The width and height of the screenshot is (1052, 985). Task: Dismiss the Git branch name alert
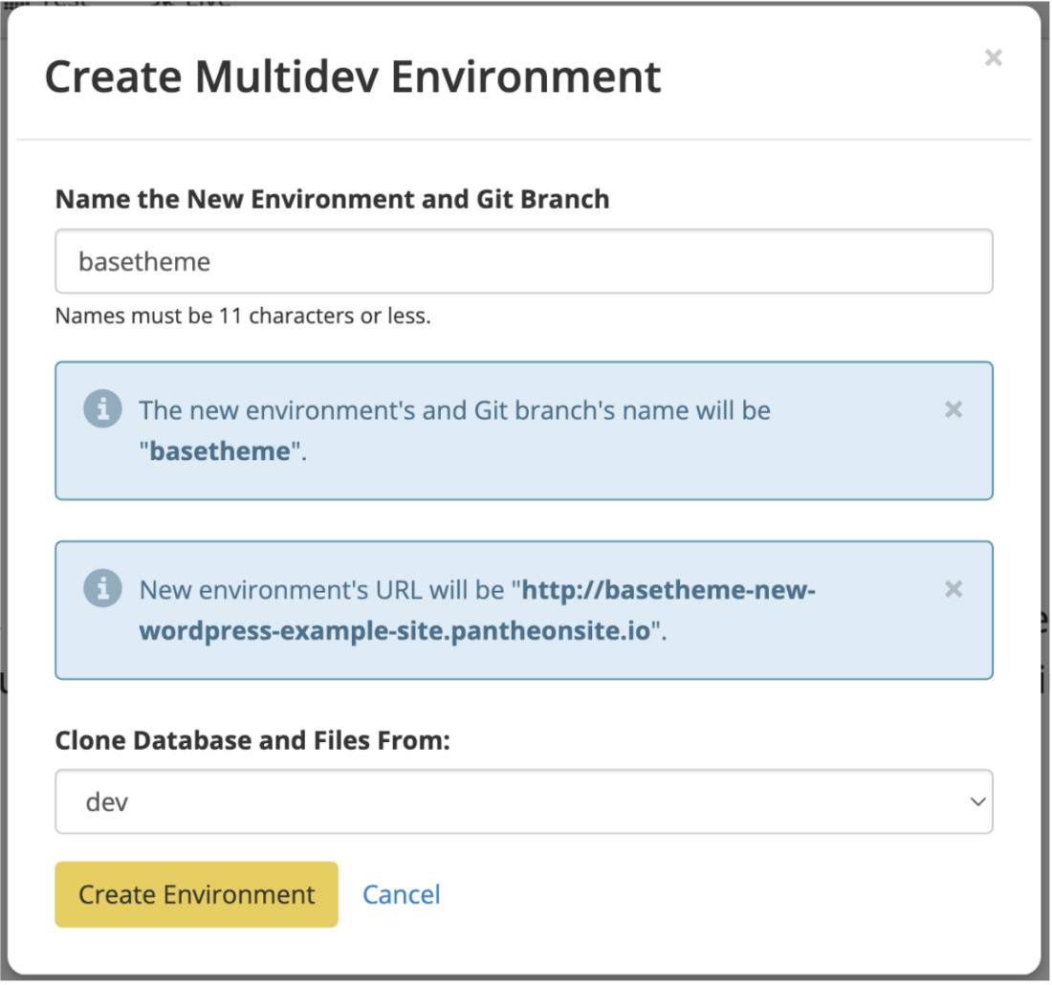click(x=953, y=410)
